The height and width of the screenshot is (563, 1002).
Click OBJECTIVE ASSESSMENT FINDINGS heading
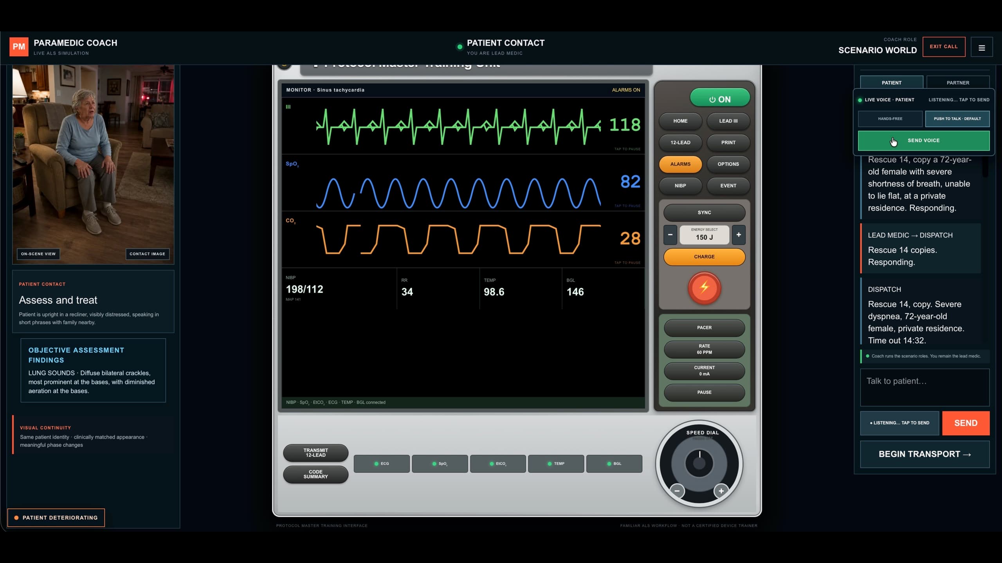pyautogui.click(x=76, y=355)
